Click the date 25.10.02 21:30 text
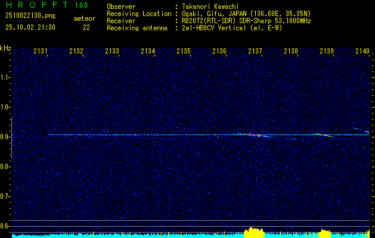Image resolution: width=375 pixels, height=238 pixels. click(x=30, y=27)
